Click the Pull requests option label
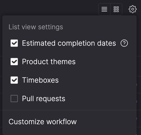The width and height of the screenshot is (141, 135). tap(44, 99)
